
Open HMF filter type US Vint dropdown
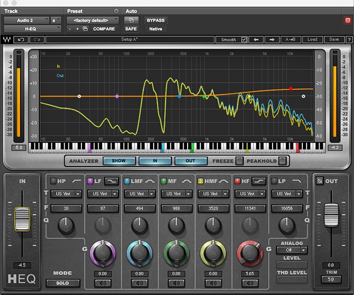(x=213, y=194)
